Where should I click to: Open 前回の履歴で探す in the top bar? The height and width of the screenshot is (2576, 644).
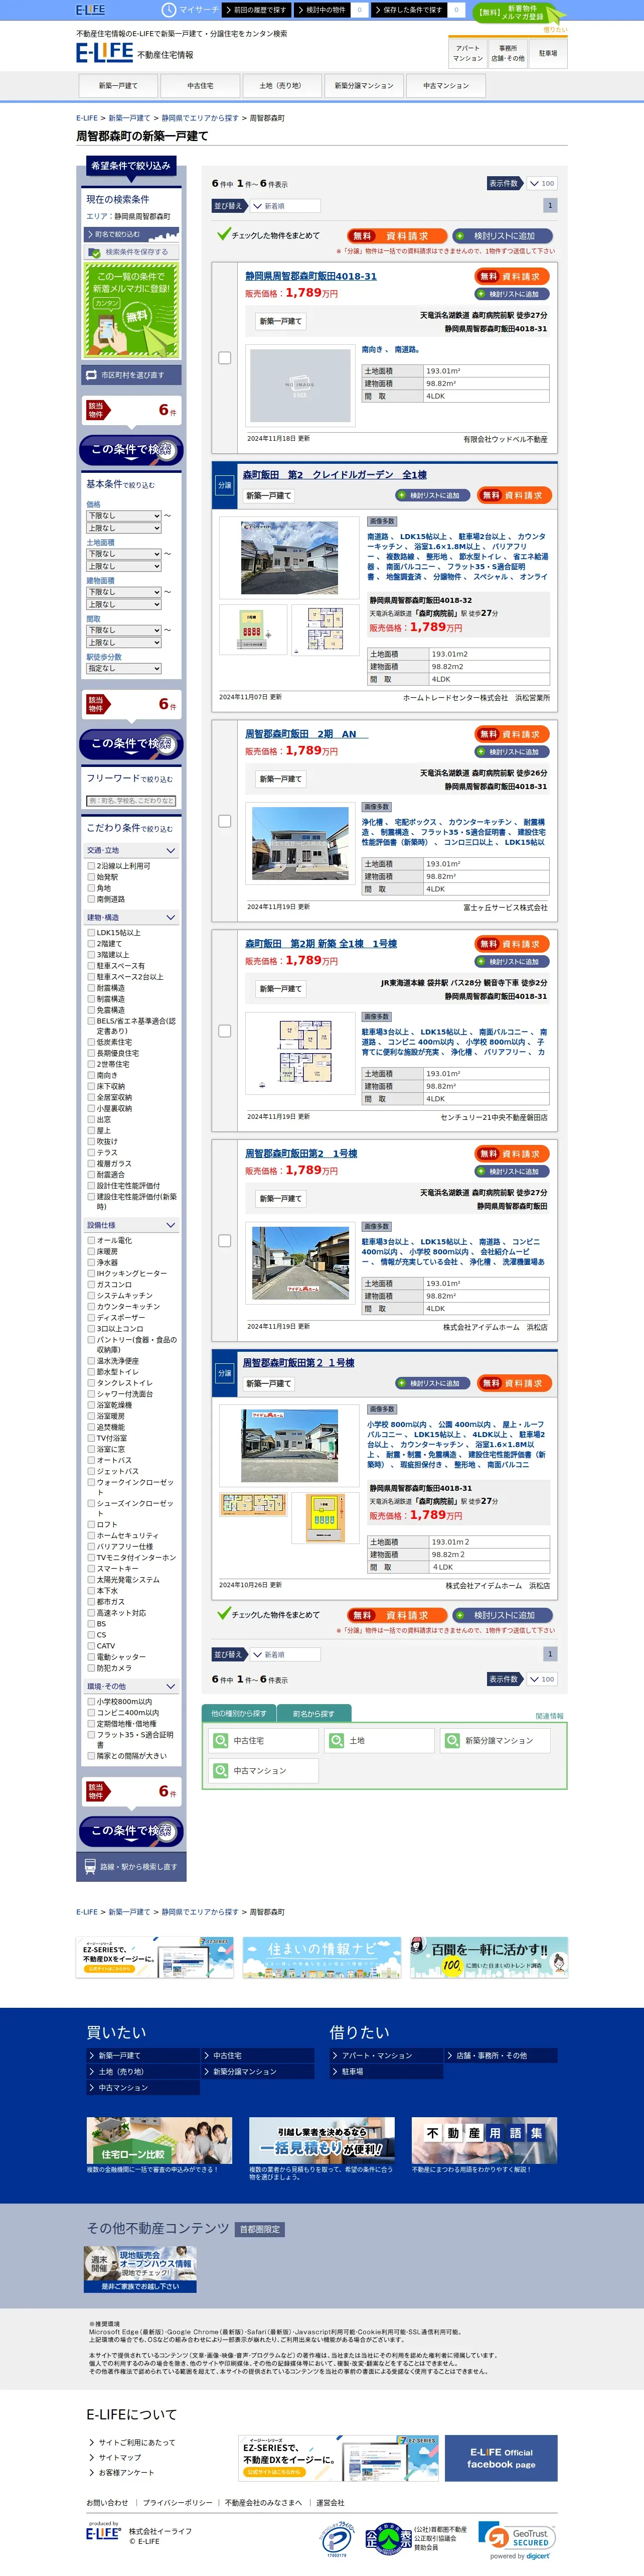pos(257,10)
